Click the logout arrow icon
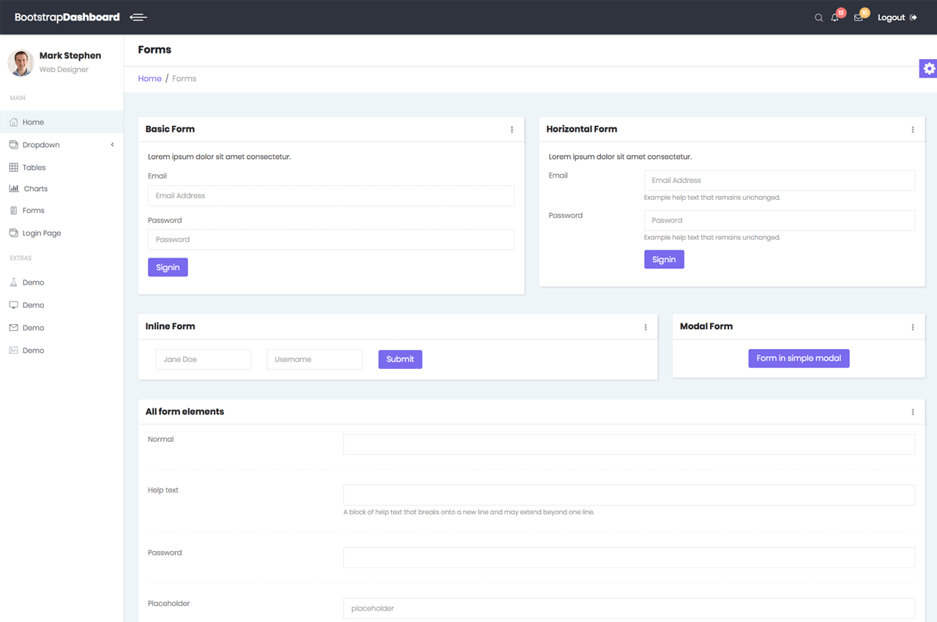Viewport: 937px width, 622px height. [913, 18]
